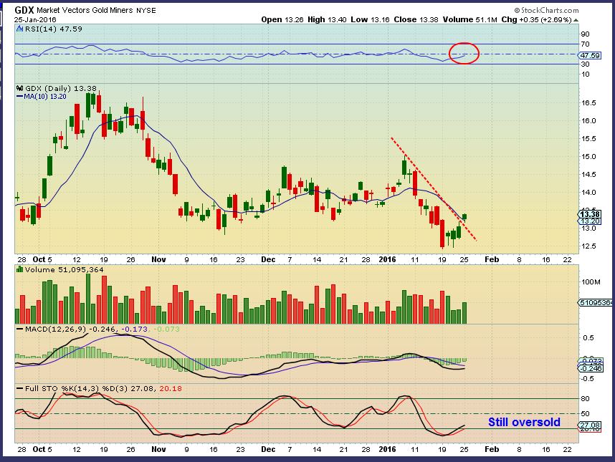Click the red 20.18 stochastic %D value
Viewport: 615px width, 462px height.
(170, 389)
